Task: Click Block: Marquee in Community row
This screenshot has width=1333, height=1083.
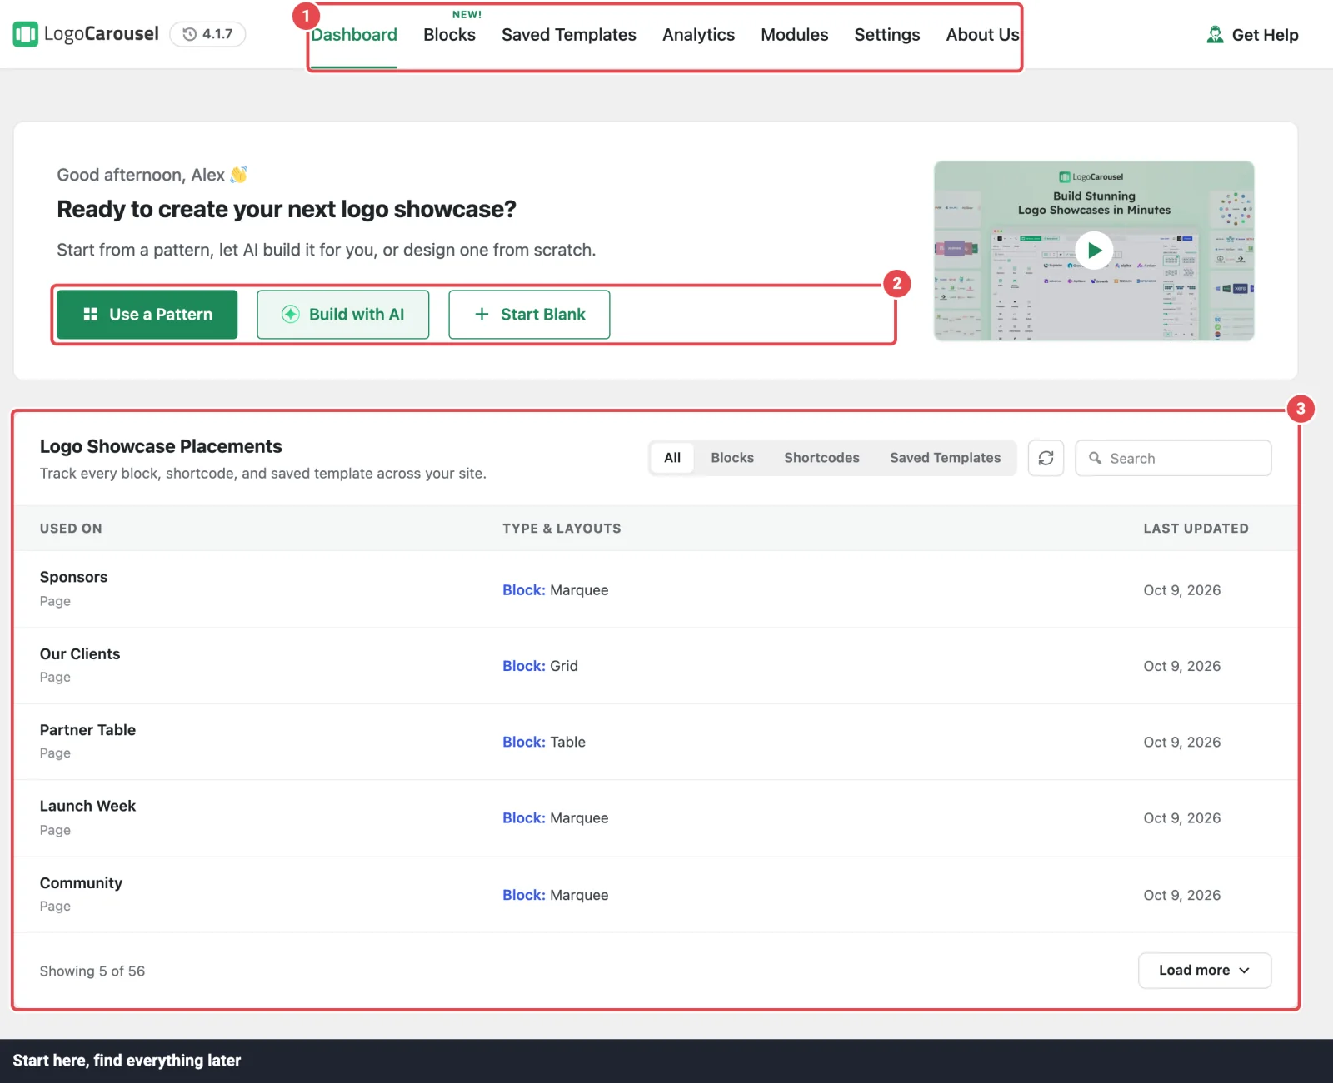Action: (x=555, y=895)
